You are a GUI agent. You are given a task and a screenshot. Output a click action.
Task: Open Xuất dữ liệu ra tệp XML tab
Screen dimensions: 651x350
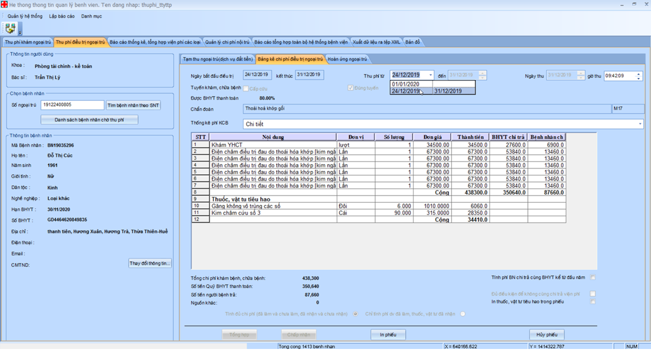click(x=376, y=42)
